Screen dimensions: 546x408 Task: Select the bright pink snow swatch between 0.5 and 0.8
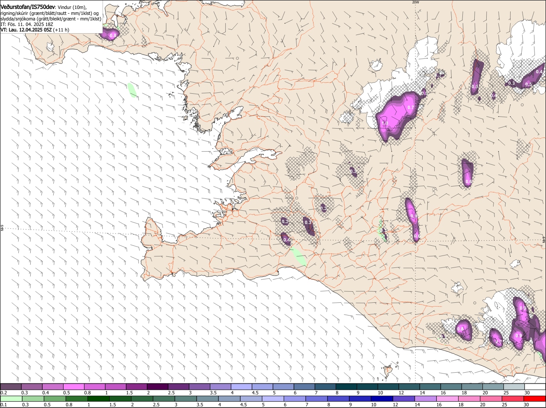tap(73, 386)
